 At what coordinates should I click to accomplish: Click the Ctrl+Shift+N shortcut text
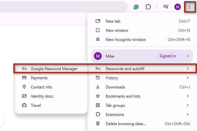(179, 40)
